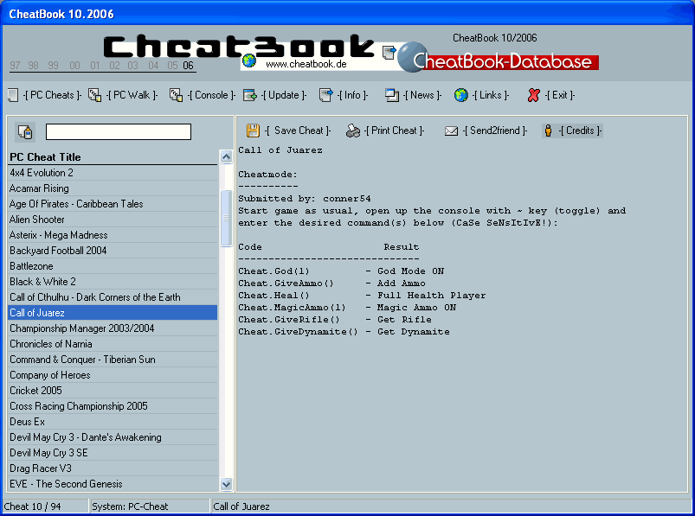Open the -[ PC Walk ]- section
This screenshot has height=516, width=695.
[132, 95]
